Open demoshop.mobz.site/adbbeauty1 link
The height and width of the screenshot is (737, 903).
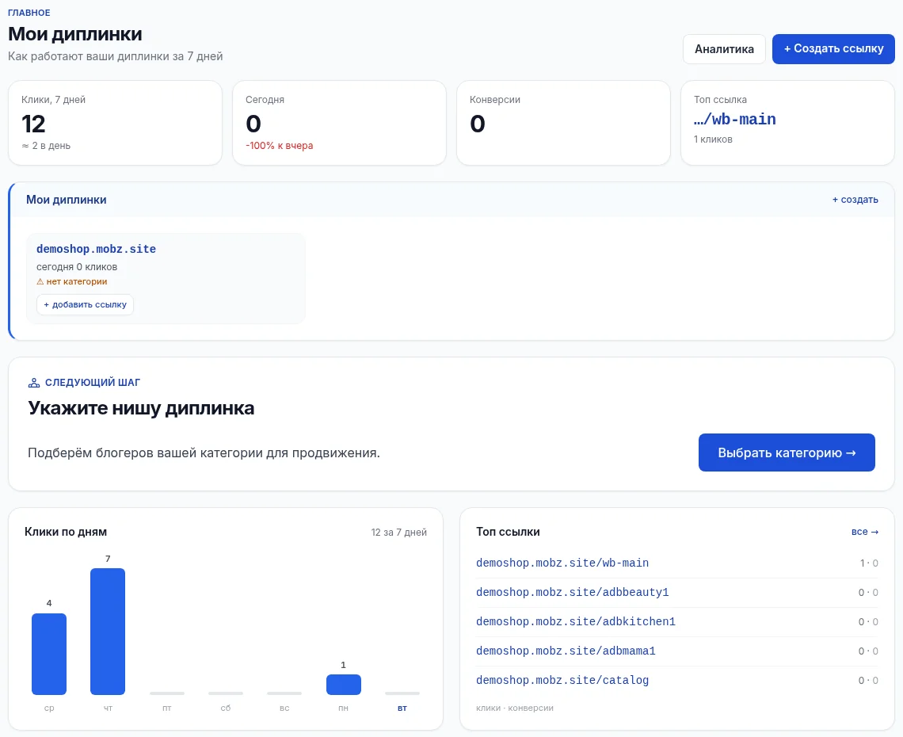(573, 592)
